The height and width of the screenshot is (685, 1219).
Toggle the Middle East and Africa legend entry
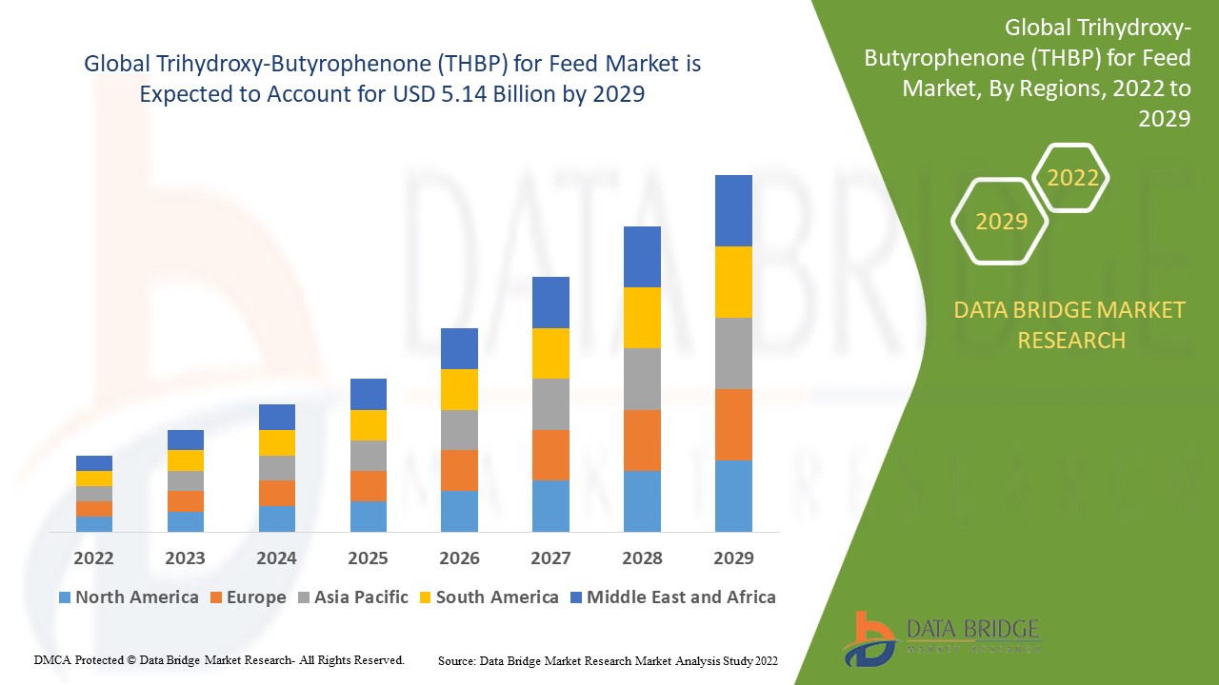(x=681, y=597)
